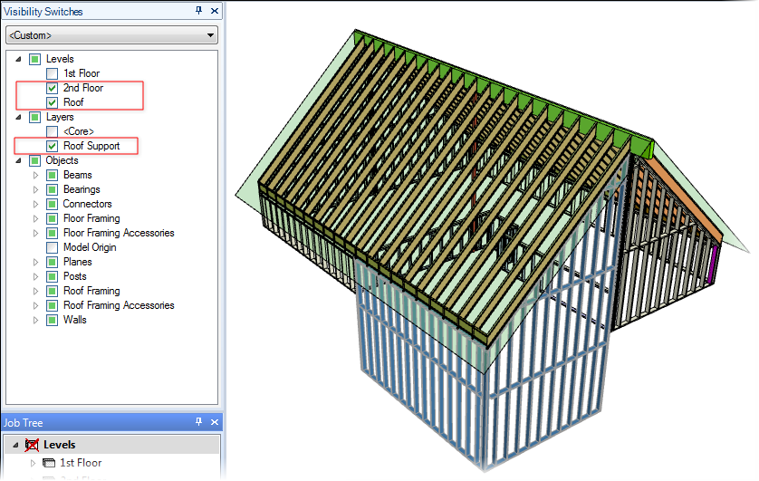Image resolution: width=759 pixels, height=481 pixels.
Task: Toggle the Roof Framing visibility box
Action: (x=52, y=291)
